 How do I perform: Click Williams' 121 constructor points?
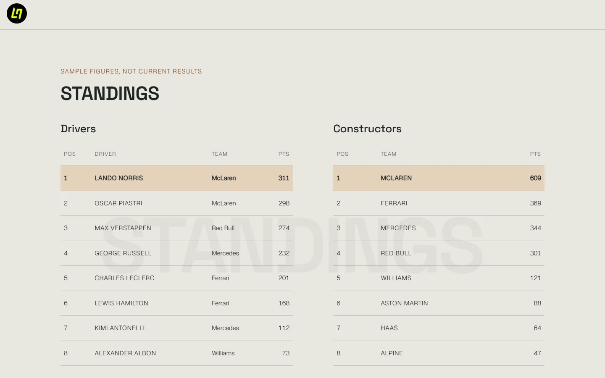(x=535, y=278)
